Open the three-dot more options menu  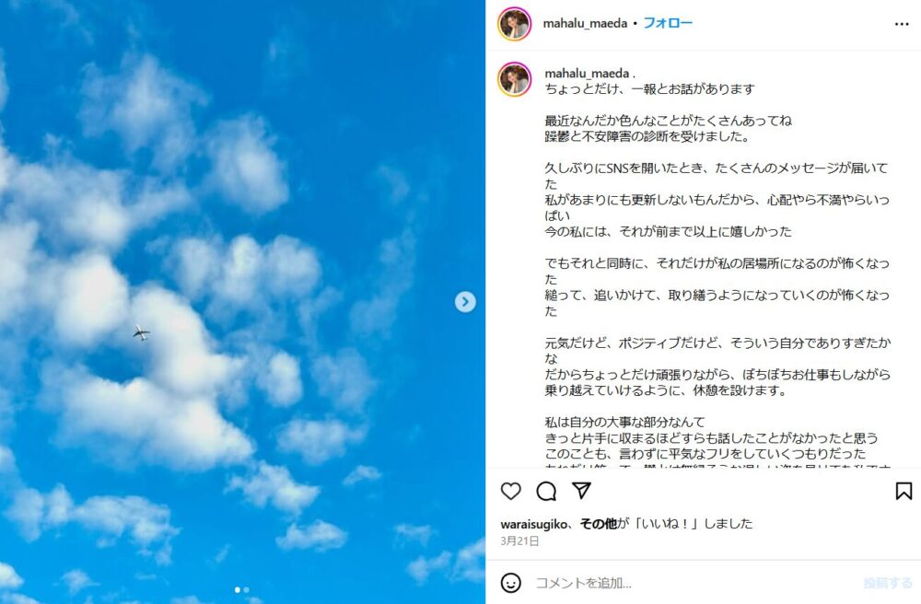tap(902, 24)
